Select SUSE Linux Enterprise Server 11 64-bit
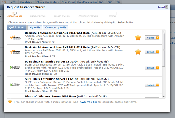This screenshot has height=118, width=175. 152,85
